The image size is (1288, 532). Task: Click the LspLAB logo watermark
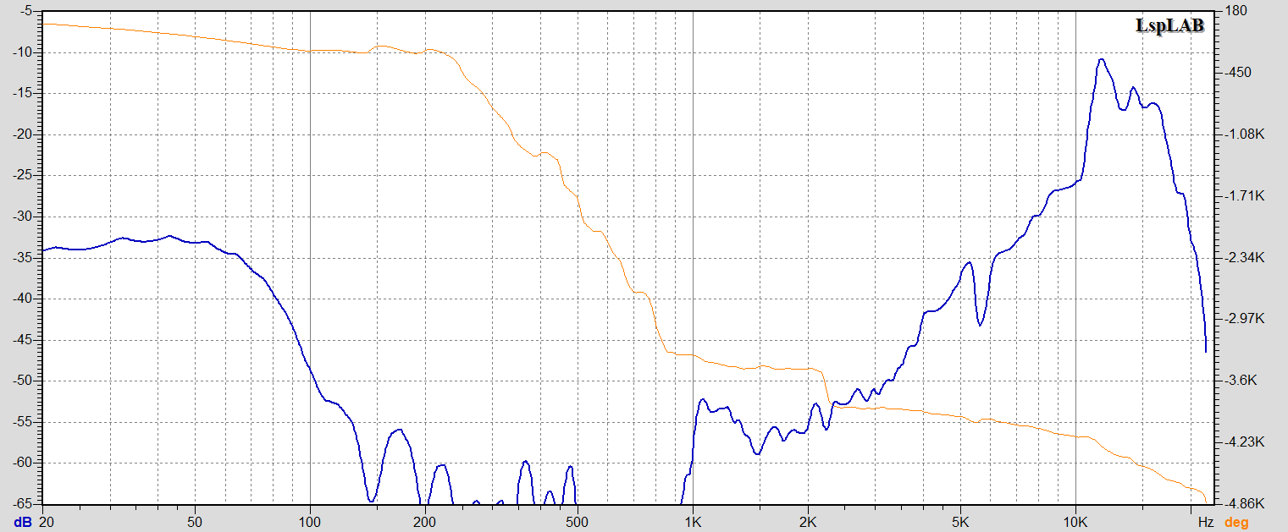pyautogui.click(x=1169, y=27)
